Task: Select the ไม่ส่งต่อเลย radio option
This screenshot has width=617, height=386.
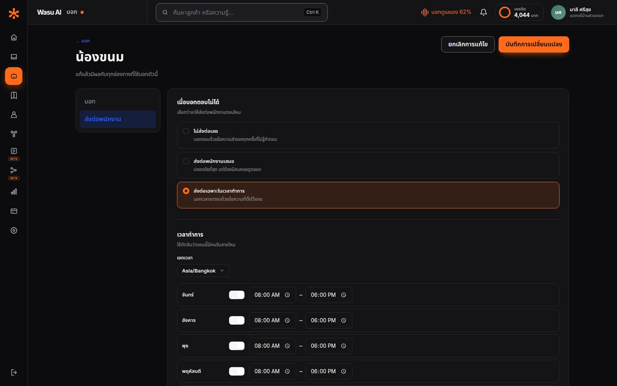Action: pyautogui.click(x=368, y=135)
